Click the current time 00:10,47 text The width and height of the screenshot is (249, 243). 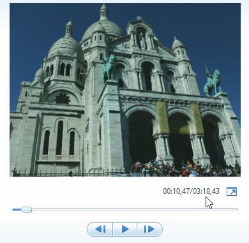coord(176,191)
